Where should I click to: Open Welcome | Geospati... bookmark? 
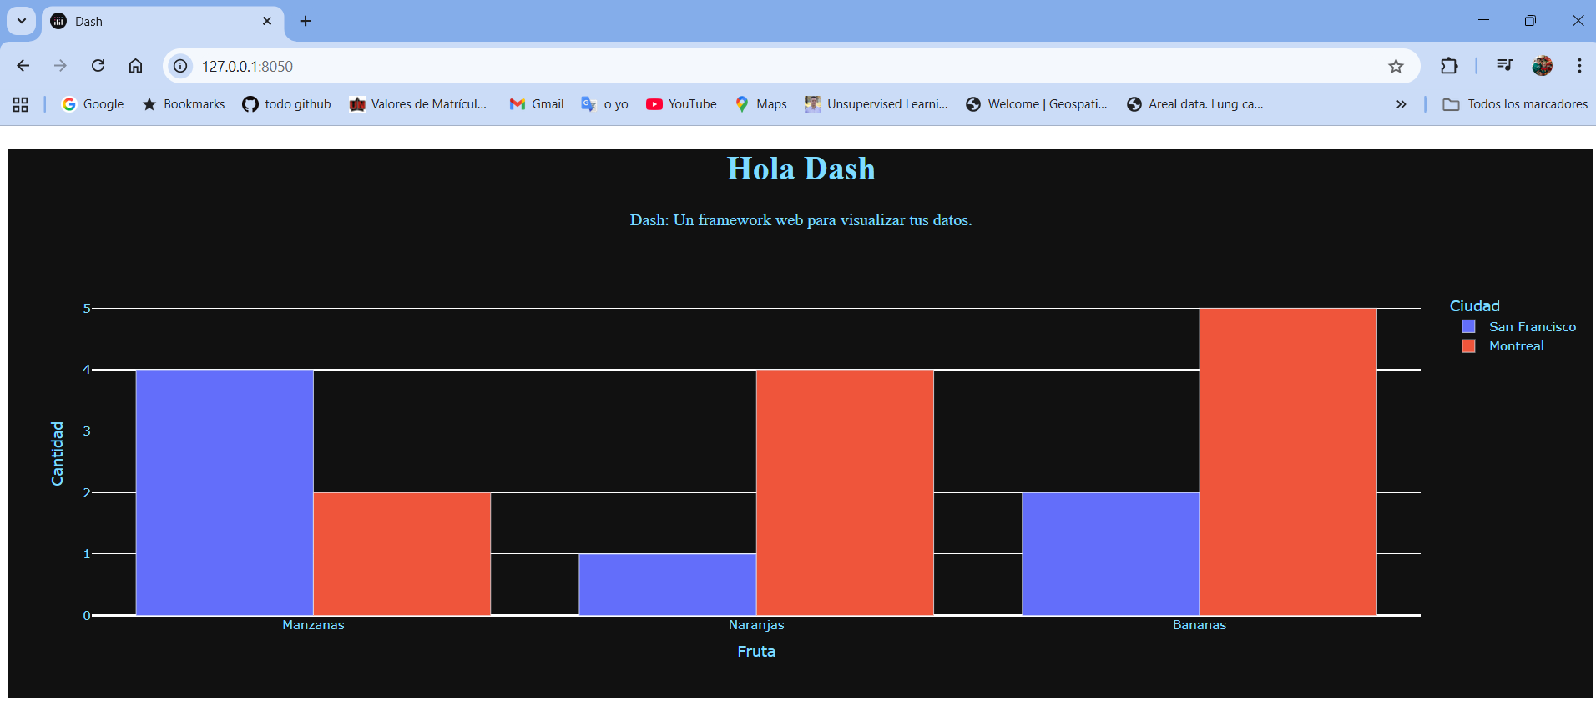click(x=1036, y=104)
